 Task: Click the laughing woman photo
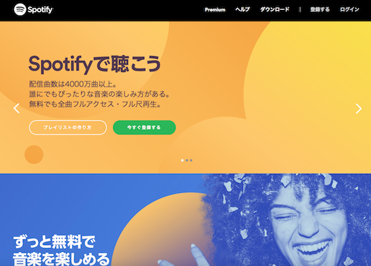tap(286, 220)
